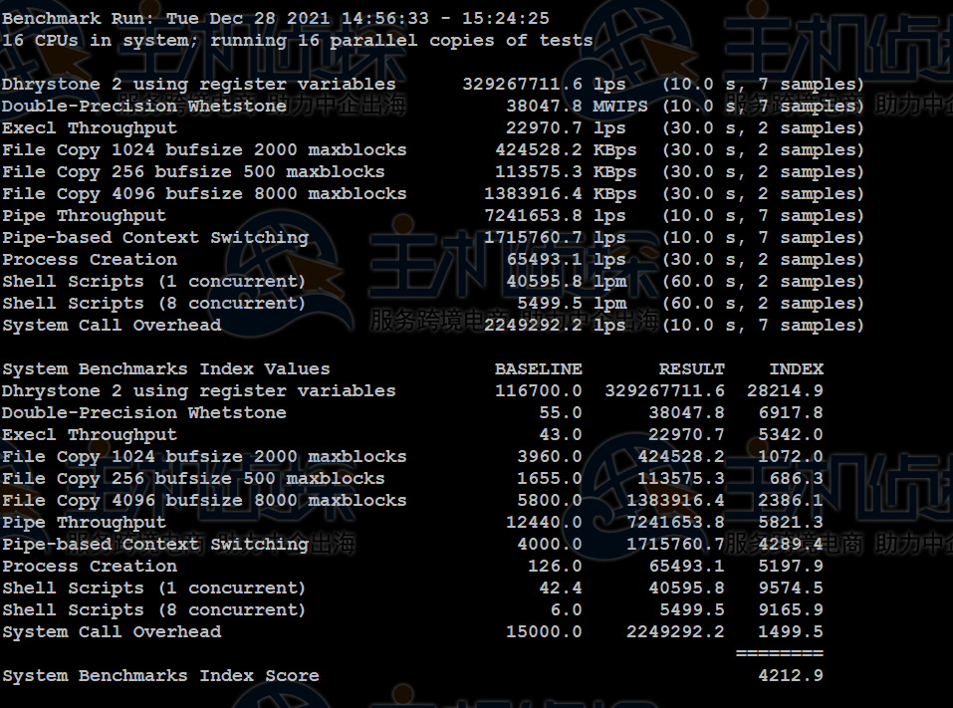The height and width of the screenshot is (708, 953).
Task: Select the 40595.8 lpm shell scripts result
Action: (x=566, y=282)
